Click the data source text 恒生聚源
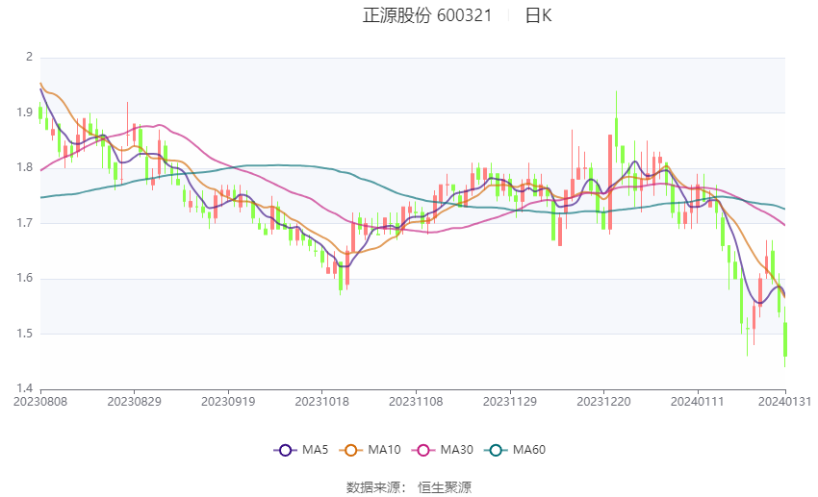The width and height of the screenshot is (818, 497). pos(445,487)
